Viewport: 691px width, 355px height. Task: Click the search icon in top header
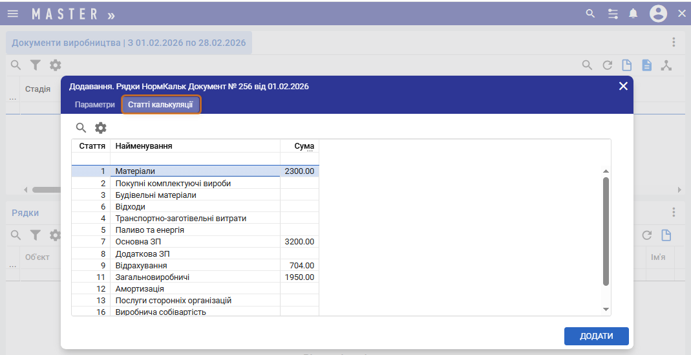[590, 14]
